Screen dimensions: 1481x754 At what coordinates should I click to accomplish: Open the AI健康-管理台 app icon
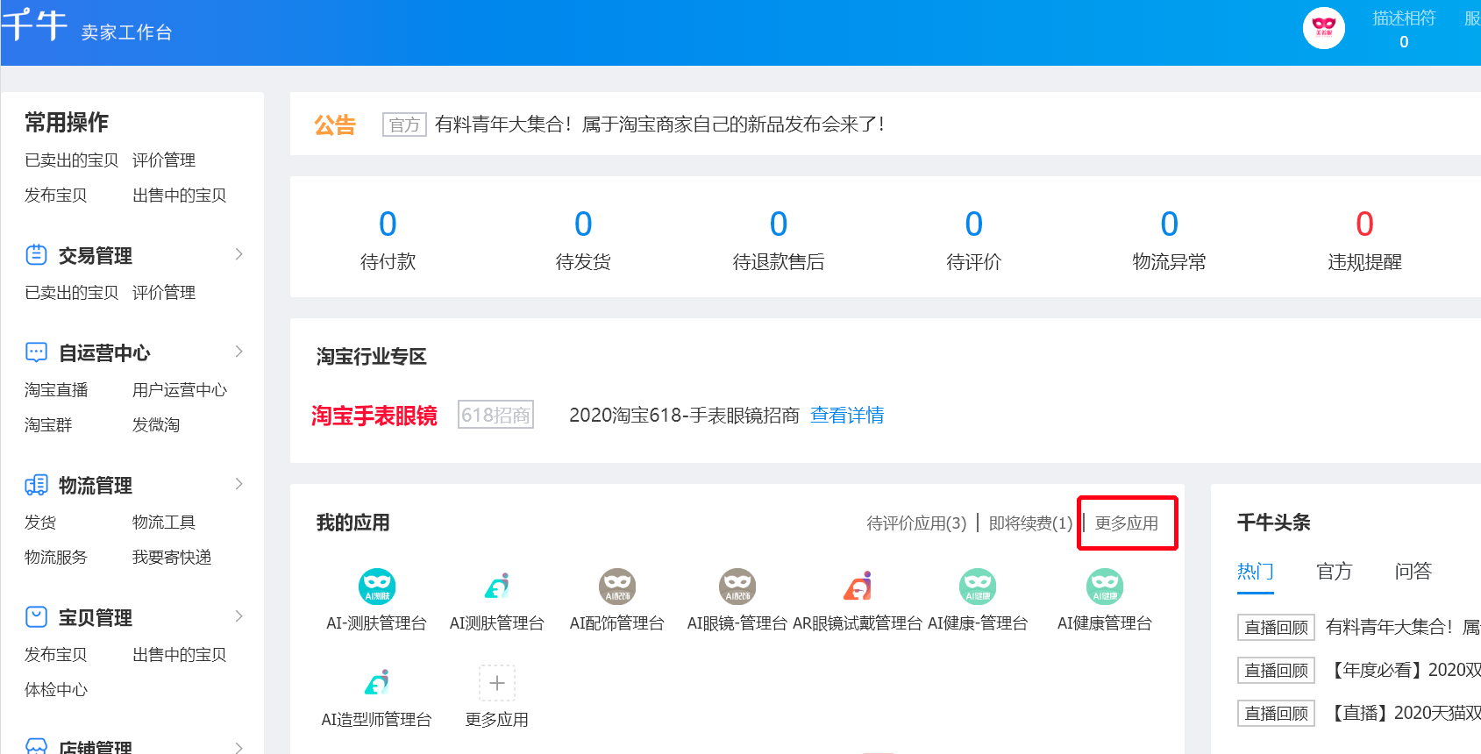pos(978,587)
